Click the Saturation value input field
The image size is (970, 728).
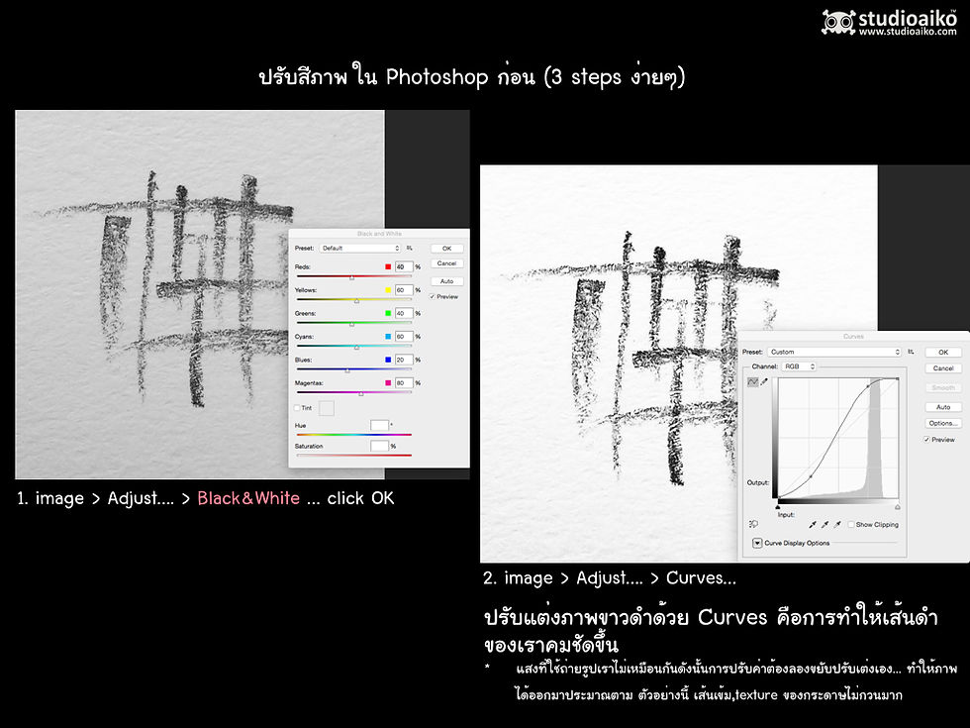coord(379,446)
